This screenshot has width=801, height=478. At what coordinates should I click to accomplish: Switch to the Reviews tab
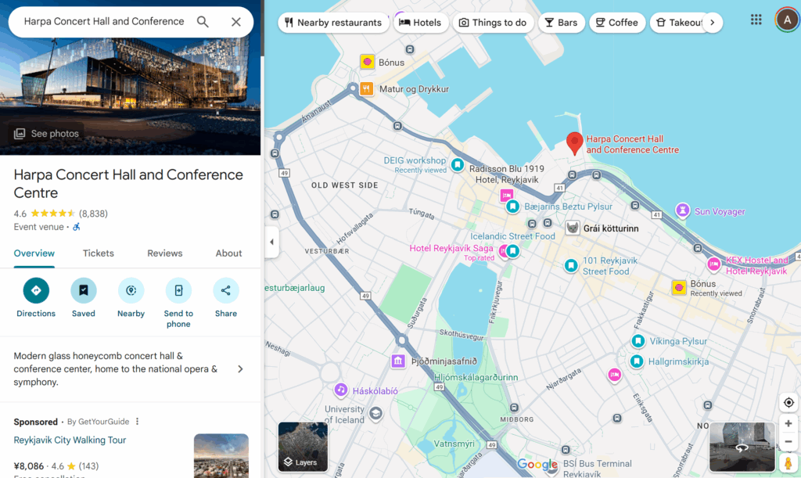165,253
